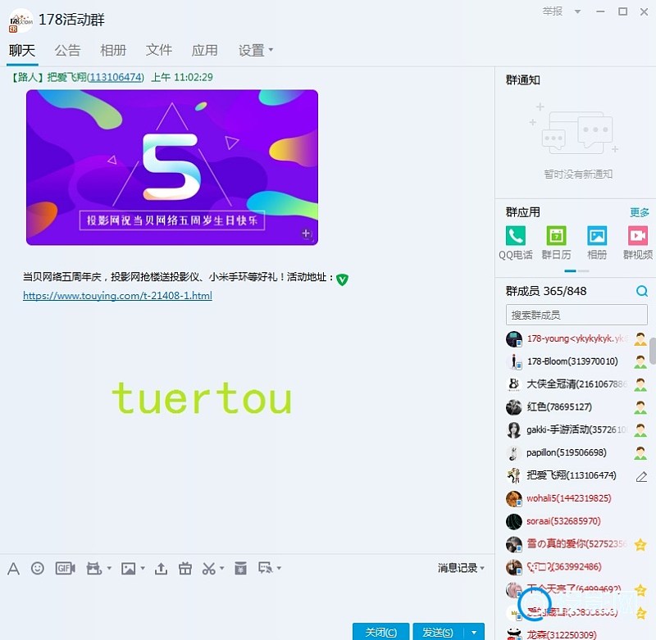Switch to the 聊天 tab
This screenshot has height=640, width=656.
(22, 51)
